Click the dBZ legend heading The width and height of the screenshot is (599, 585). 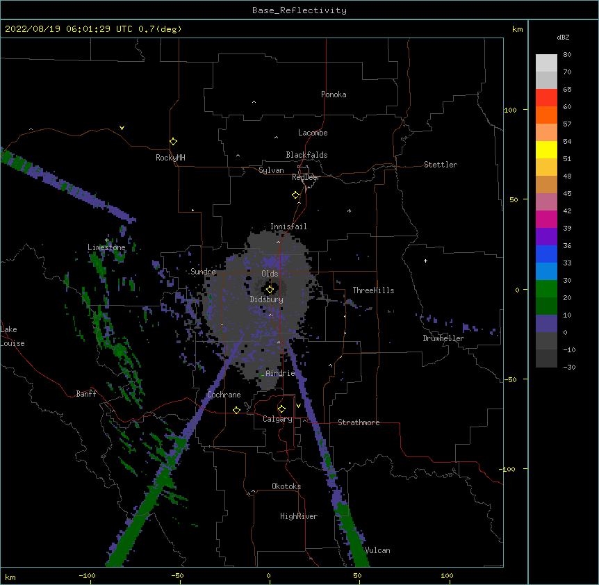tap(563, 37)
